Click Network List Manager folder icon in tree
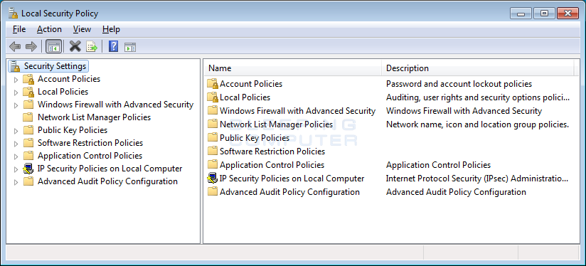 click(28, 117)
